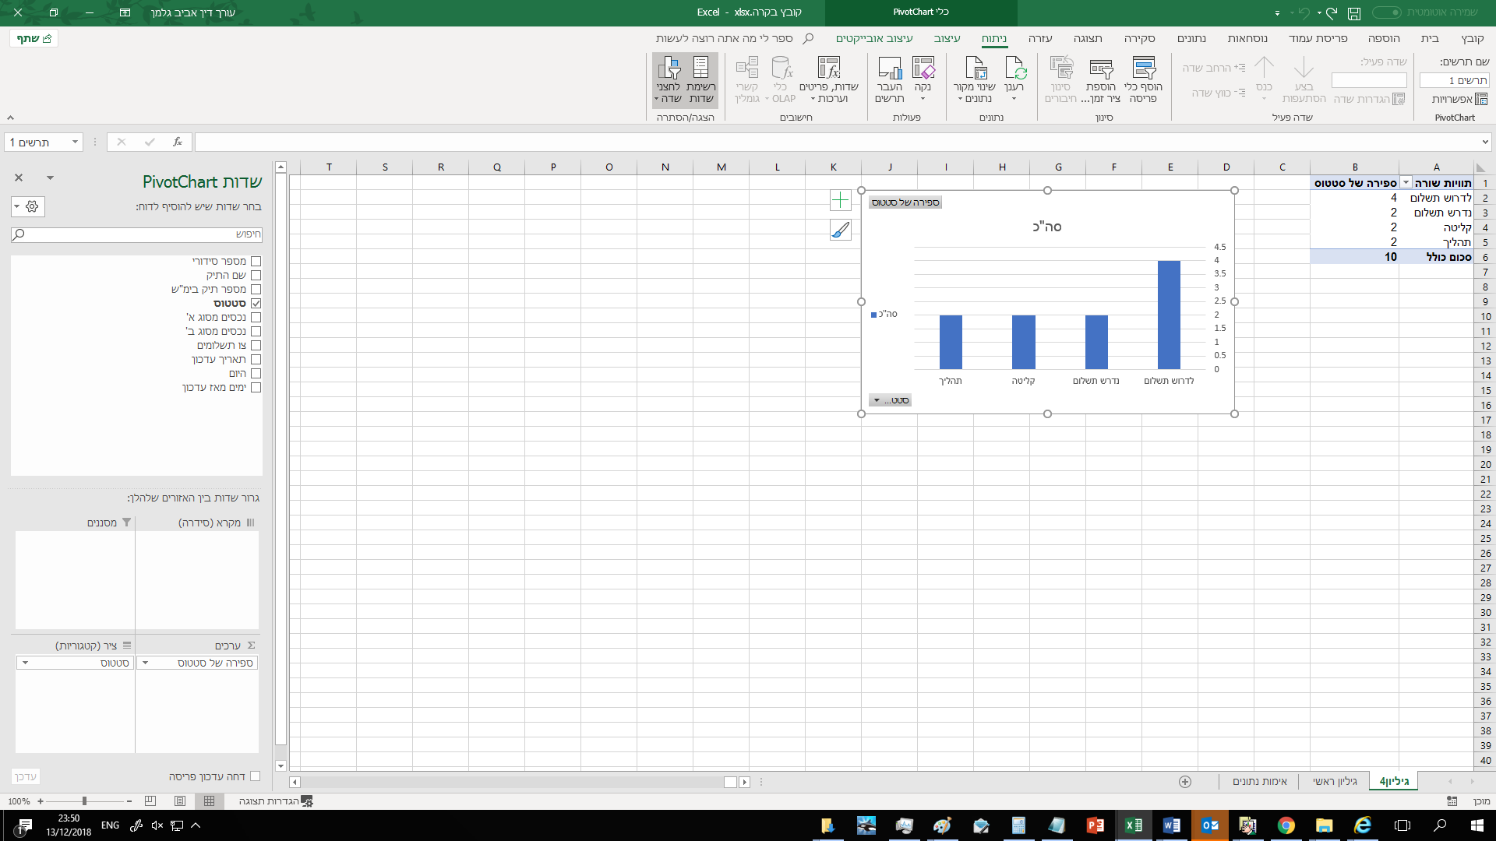
Task: Open PivotChart fields pane options arrow
Action: [x=50, y=178]
